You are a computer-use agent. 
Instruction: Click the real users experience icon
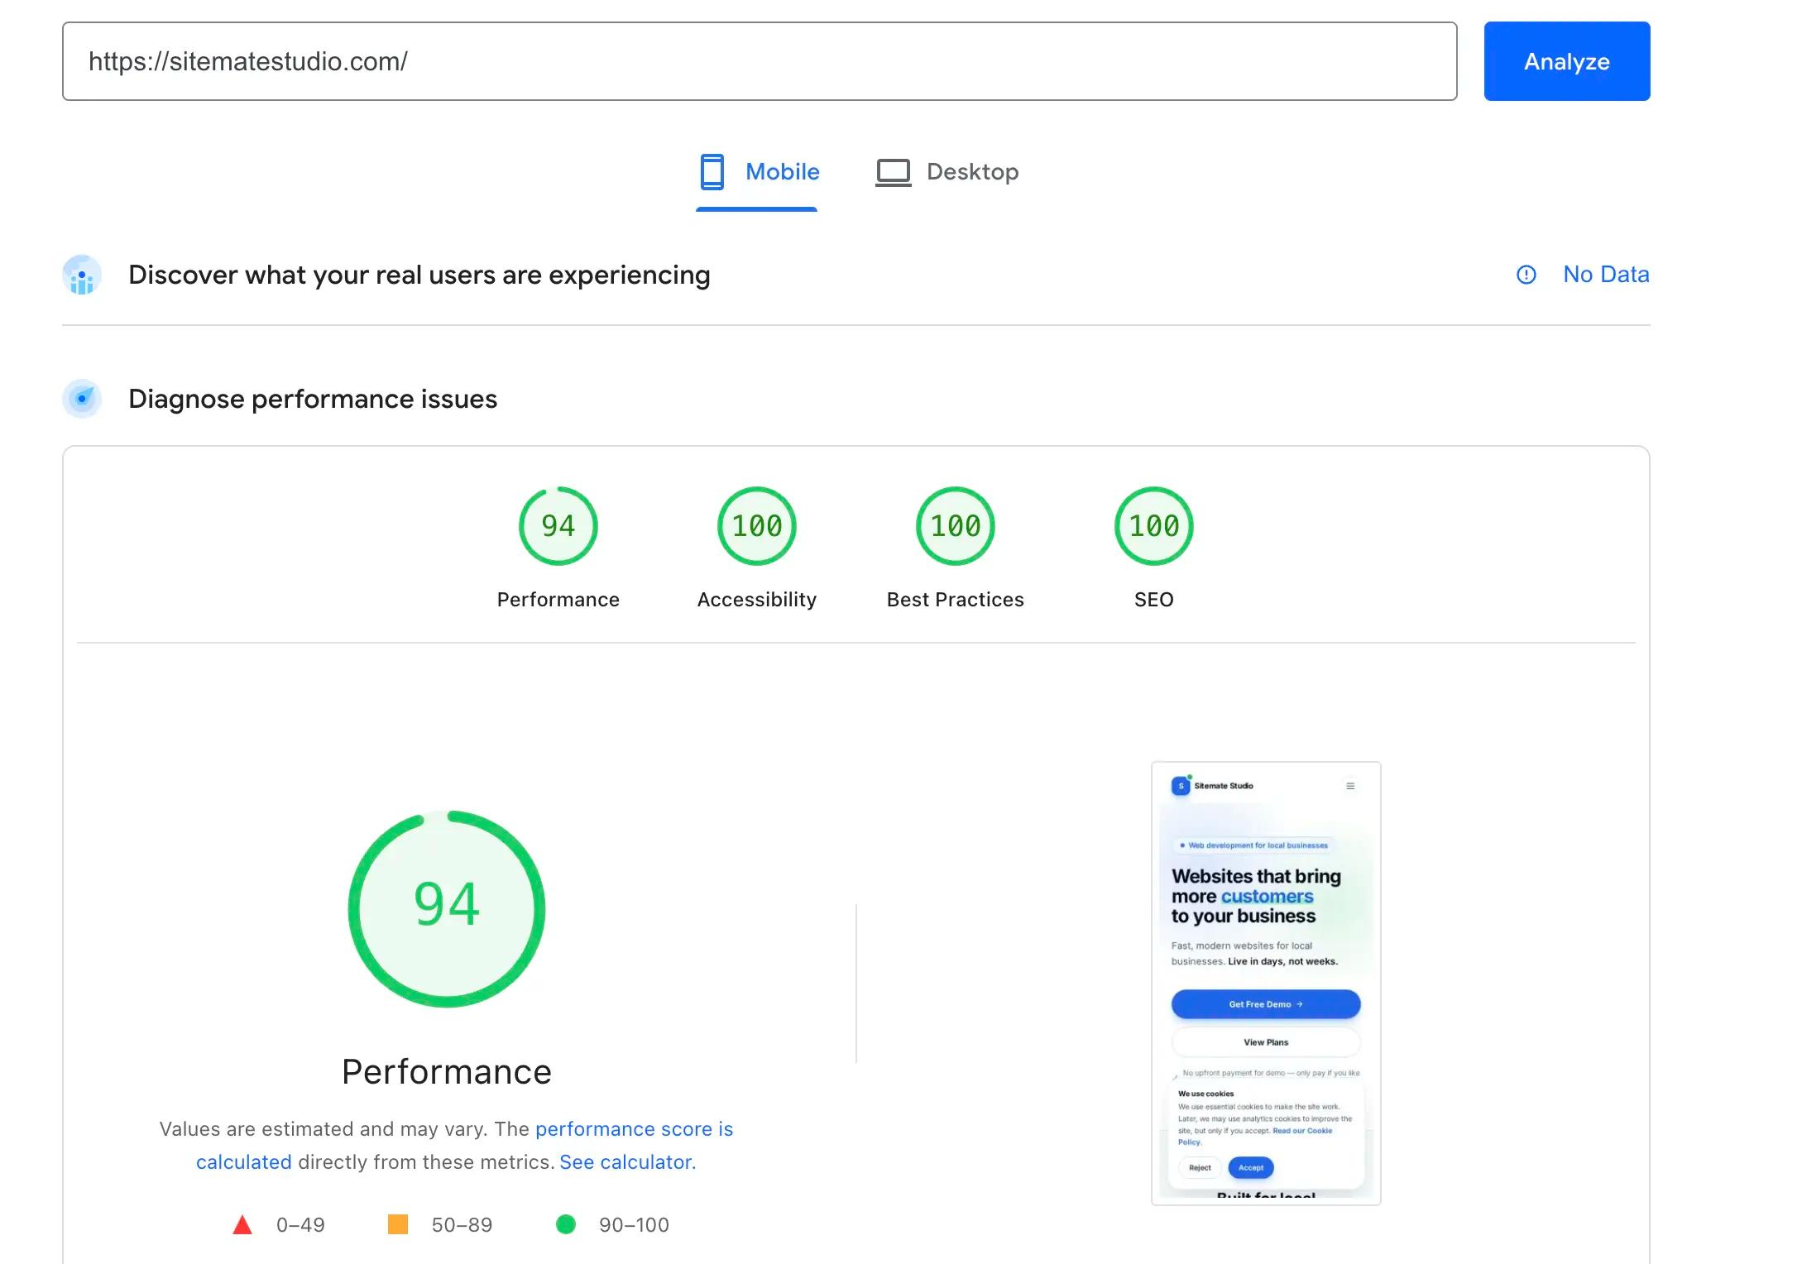pos(82,275)
